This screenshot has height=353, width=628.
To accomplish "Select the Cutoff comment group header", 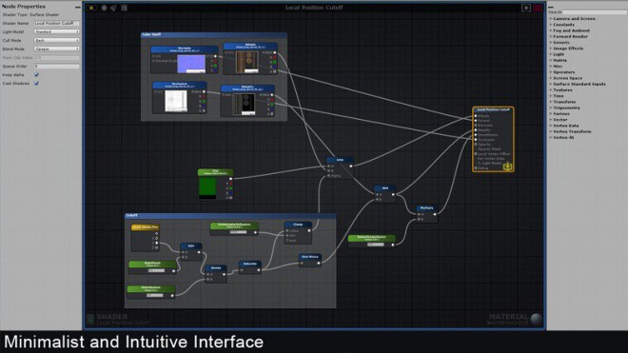I will [x=230, y=216].
